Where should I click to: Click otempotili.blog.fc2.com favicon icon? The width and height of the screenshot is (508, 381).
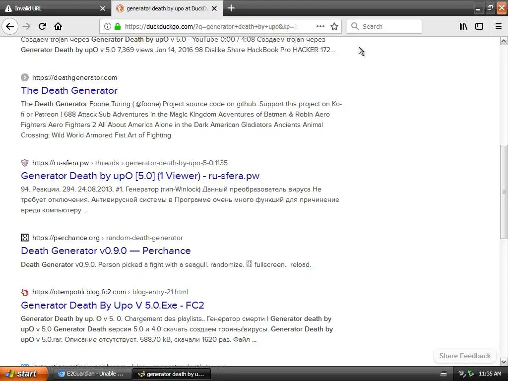(x=25, y=292)
